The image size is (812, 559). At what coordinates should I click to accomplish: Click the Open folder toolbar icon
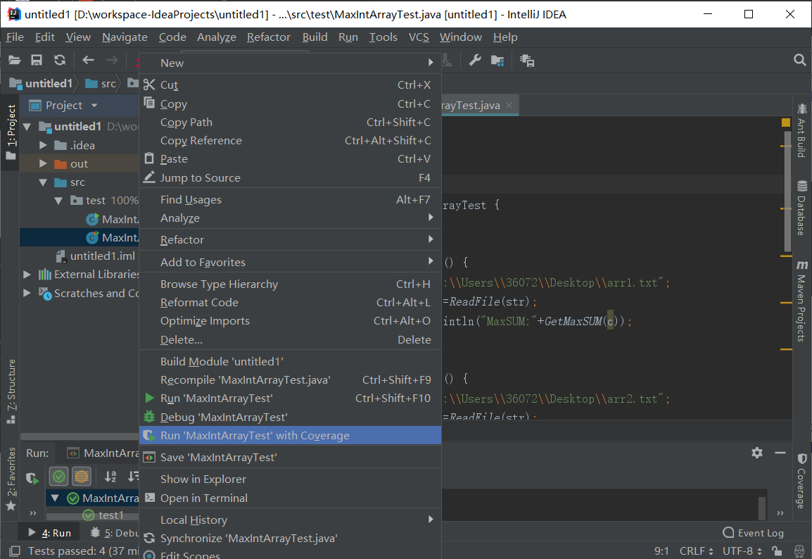coord(15,61)
